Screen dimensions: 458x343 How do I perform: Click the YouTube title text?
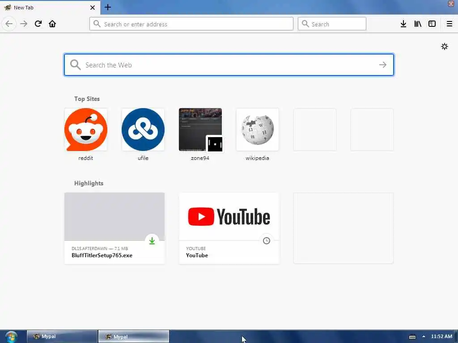click(197, 255)
